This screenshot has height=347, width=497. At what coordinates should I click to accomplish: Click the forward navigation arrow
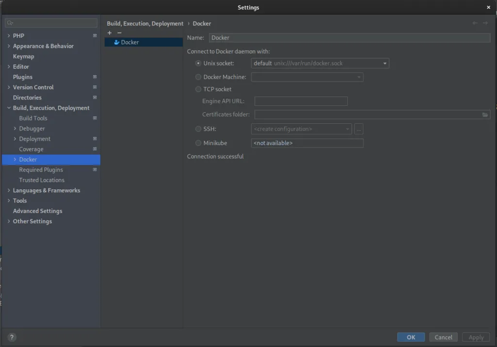click(485, 23)
